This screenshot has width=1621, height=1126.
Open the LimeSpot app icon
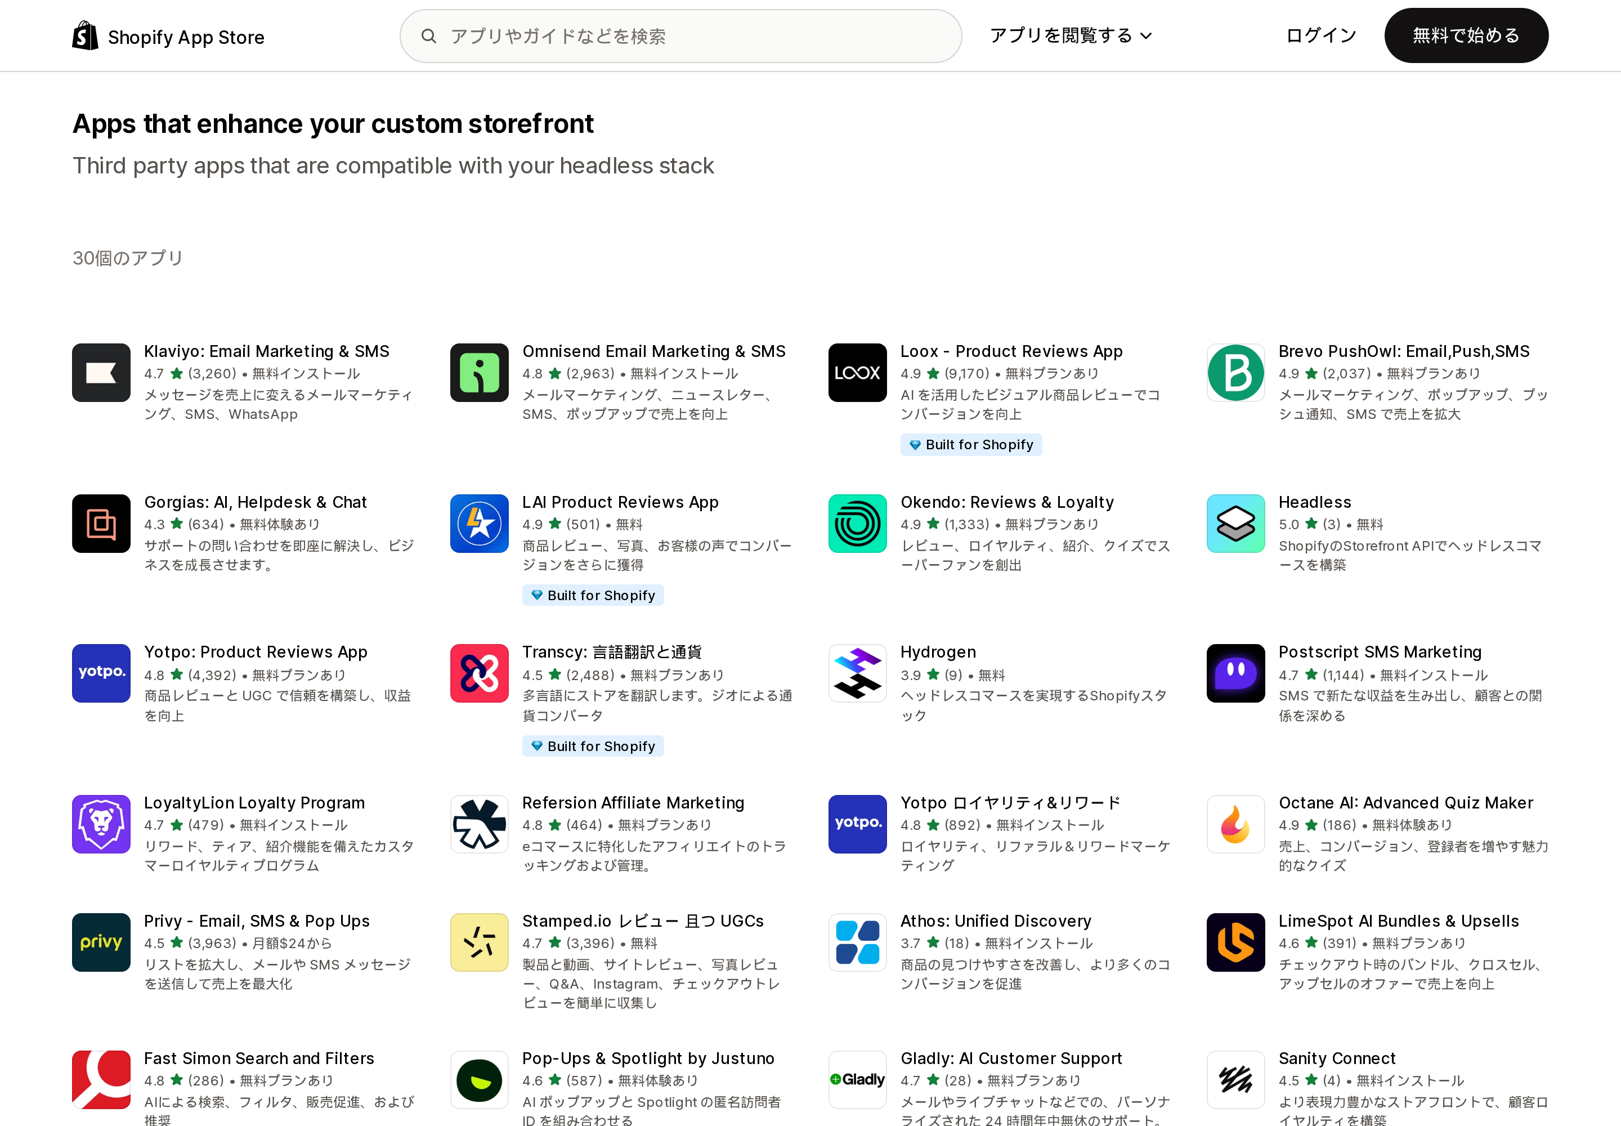[1235, 942]
